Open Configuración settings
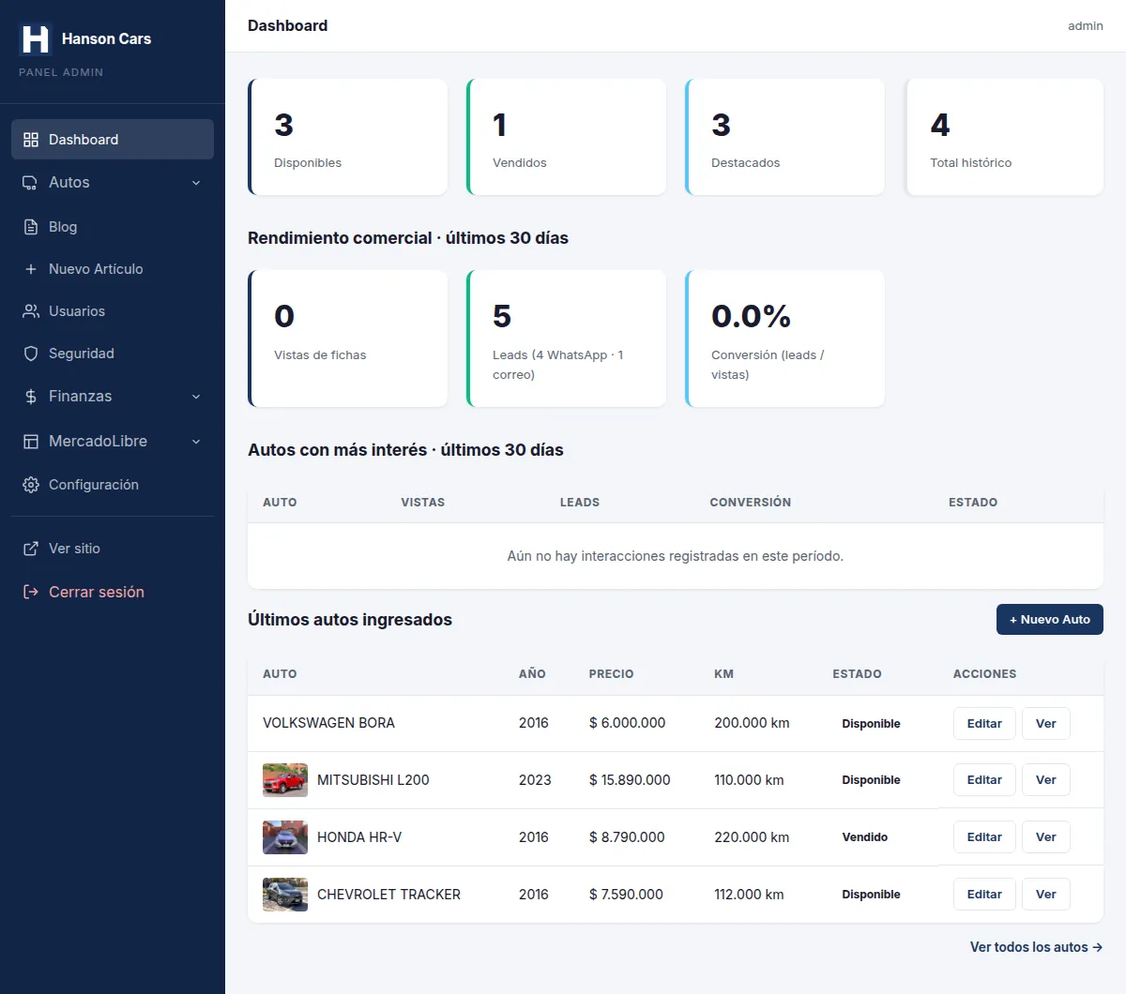The height and width of the screenshot is (994, 1126). 113,485
